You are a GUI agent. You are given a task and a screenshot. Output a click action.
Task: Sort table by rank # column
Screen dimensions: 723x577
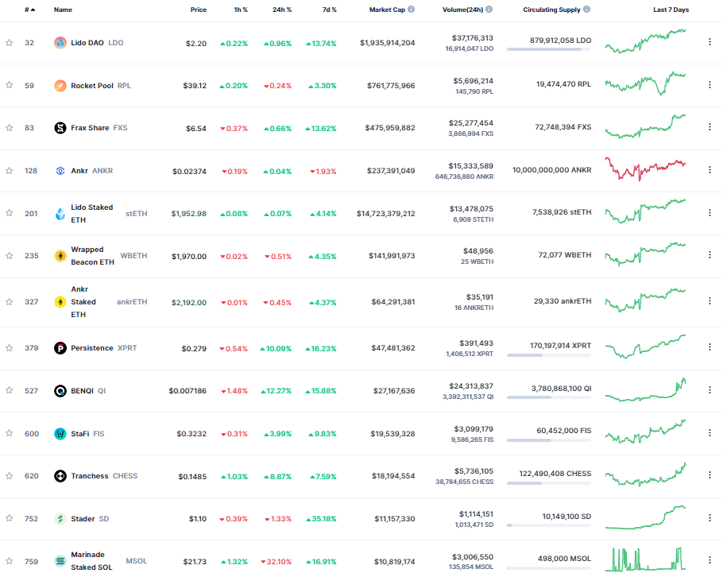point(30,10)
